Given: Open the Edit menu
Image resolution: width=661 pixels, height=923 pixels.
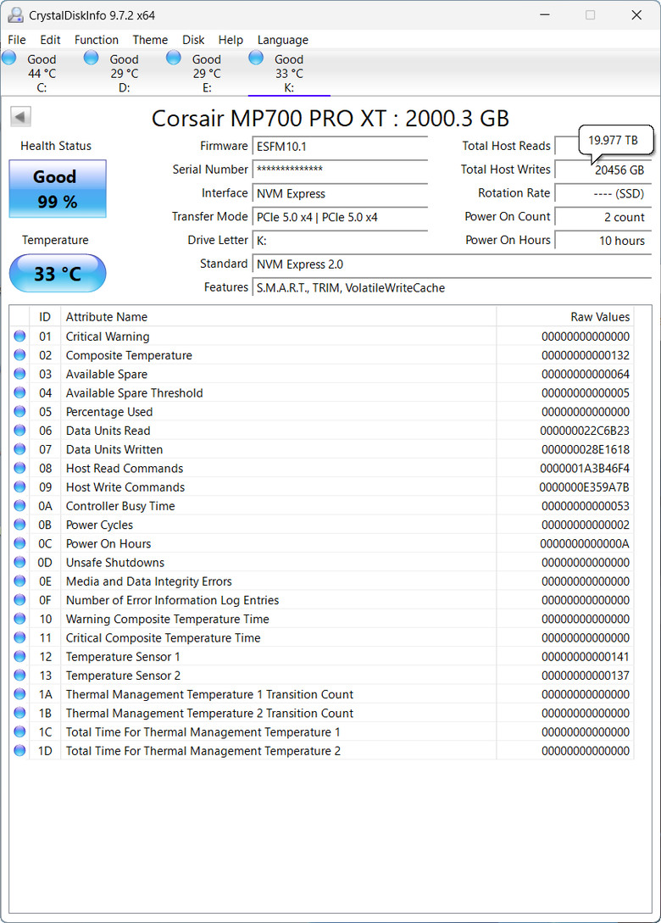Looking at the screenshot, I should (x=50, y=40).
